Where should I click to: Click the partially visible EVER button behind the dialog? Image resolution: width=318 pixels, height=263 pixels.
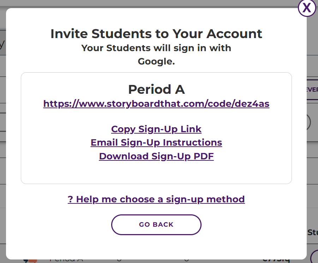[x=312, y=90]
